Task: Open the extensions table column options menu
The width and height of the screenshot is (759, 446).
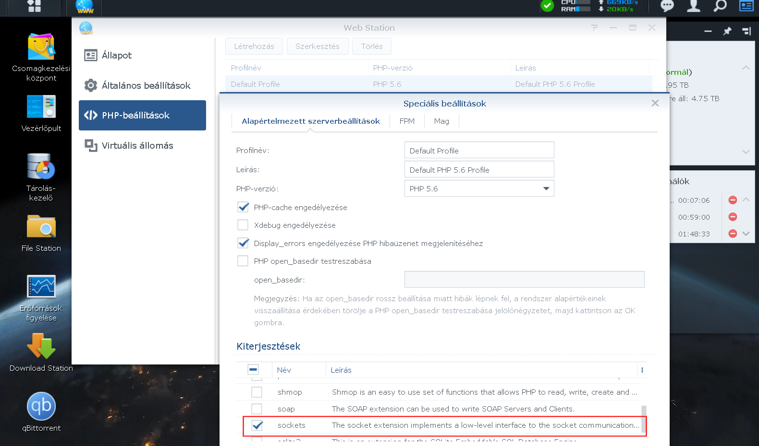Action: (x=642, y=370)
